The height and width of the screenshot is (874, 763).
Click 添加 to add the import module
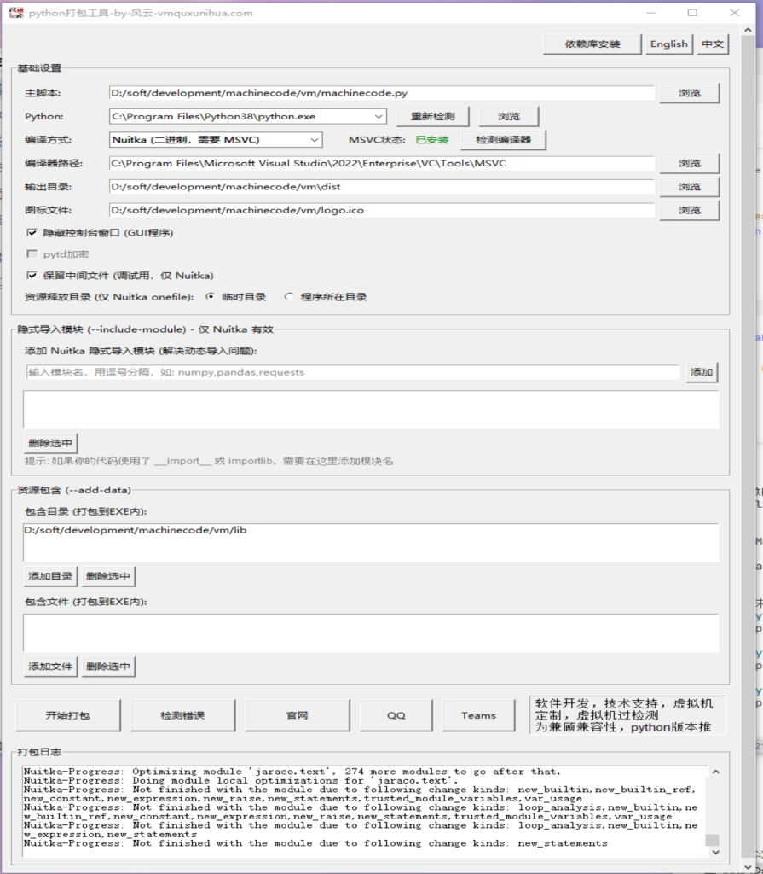(702, 372)
